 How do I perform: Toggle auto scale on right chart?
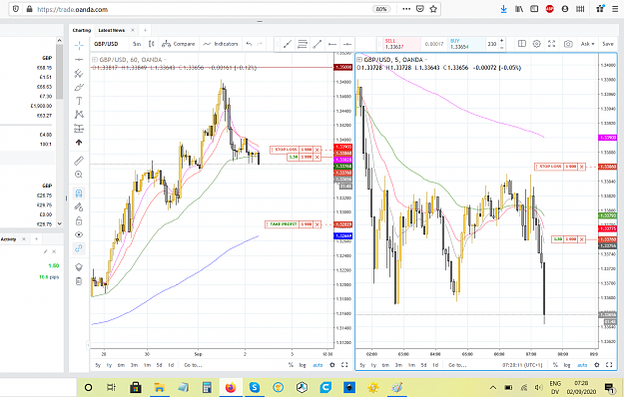pyautogui.click(x=582, y=365)
